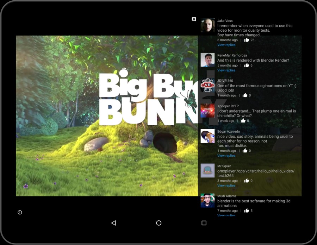
Task: Like Edgar Azevedo's comment
Action: pos(245,150)
